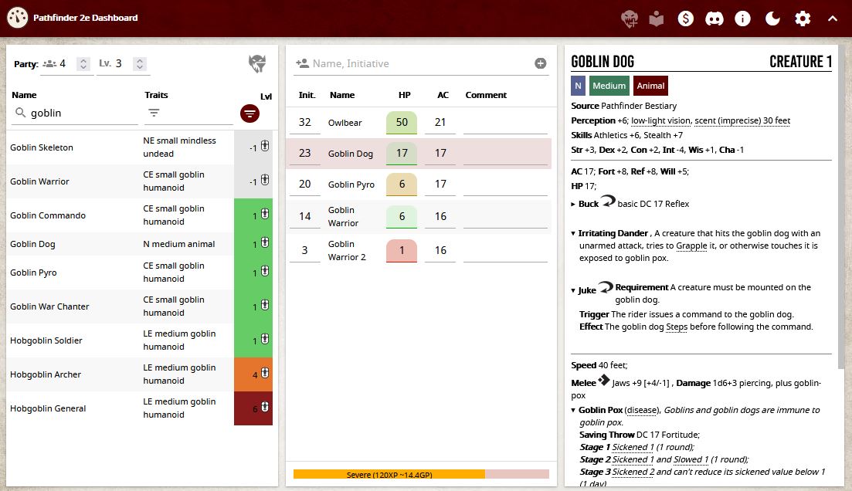Click the add combatant plus icon

[541, 63]
